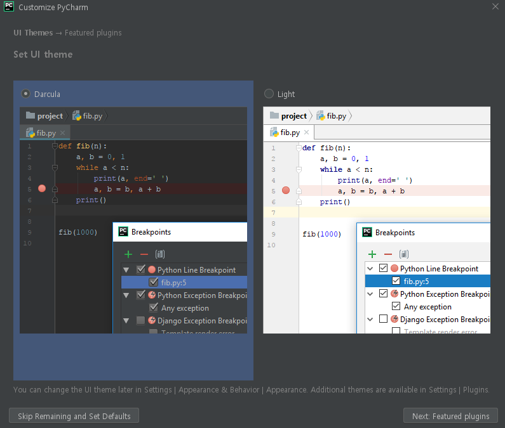Viewport: 505px width, 428px height.
Task: Click the UI Themes breadcrumb step
Action: (x=33, y=33)
